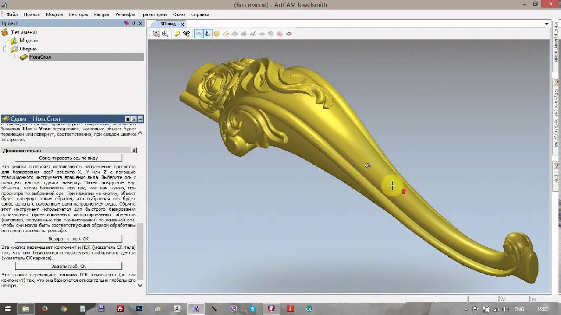This screenshot has width=561, height=315.
Task: Click the grey relief icon in the 3D toolbar
Action: pyautogui.click(x=235, y=34)
